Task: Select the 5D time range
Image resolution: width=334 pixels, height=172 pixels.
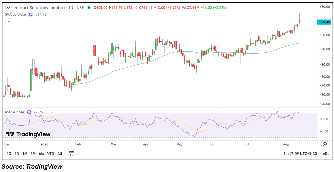Action: coord(17,153)
